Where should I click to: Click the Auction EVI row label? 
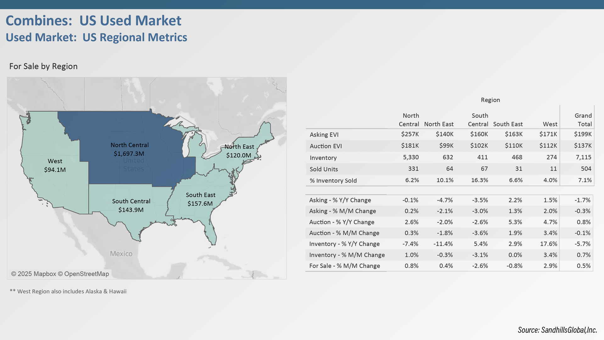click(326, 146)
